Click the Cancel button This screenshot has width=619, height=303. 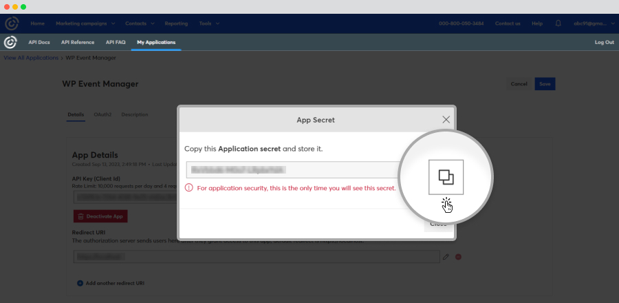coord(519,84)
